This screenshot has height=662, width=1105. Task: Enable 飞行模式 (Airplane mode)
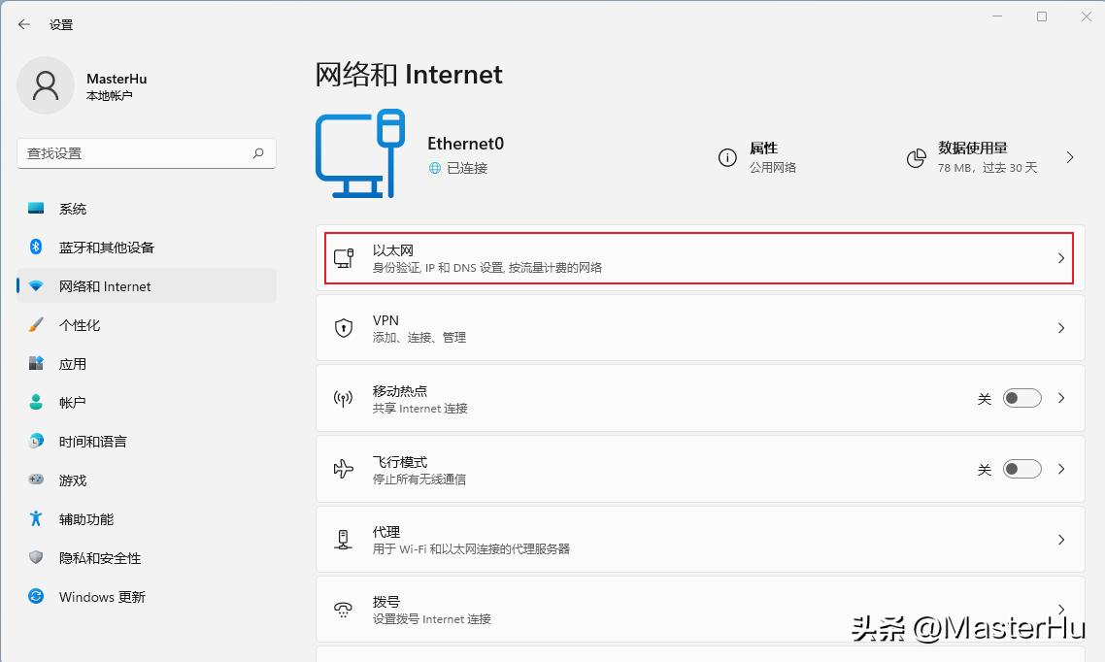pos(1021,469)
